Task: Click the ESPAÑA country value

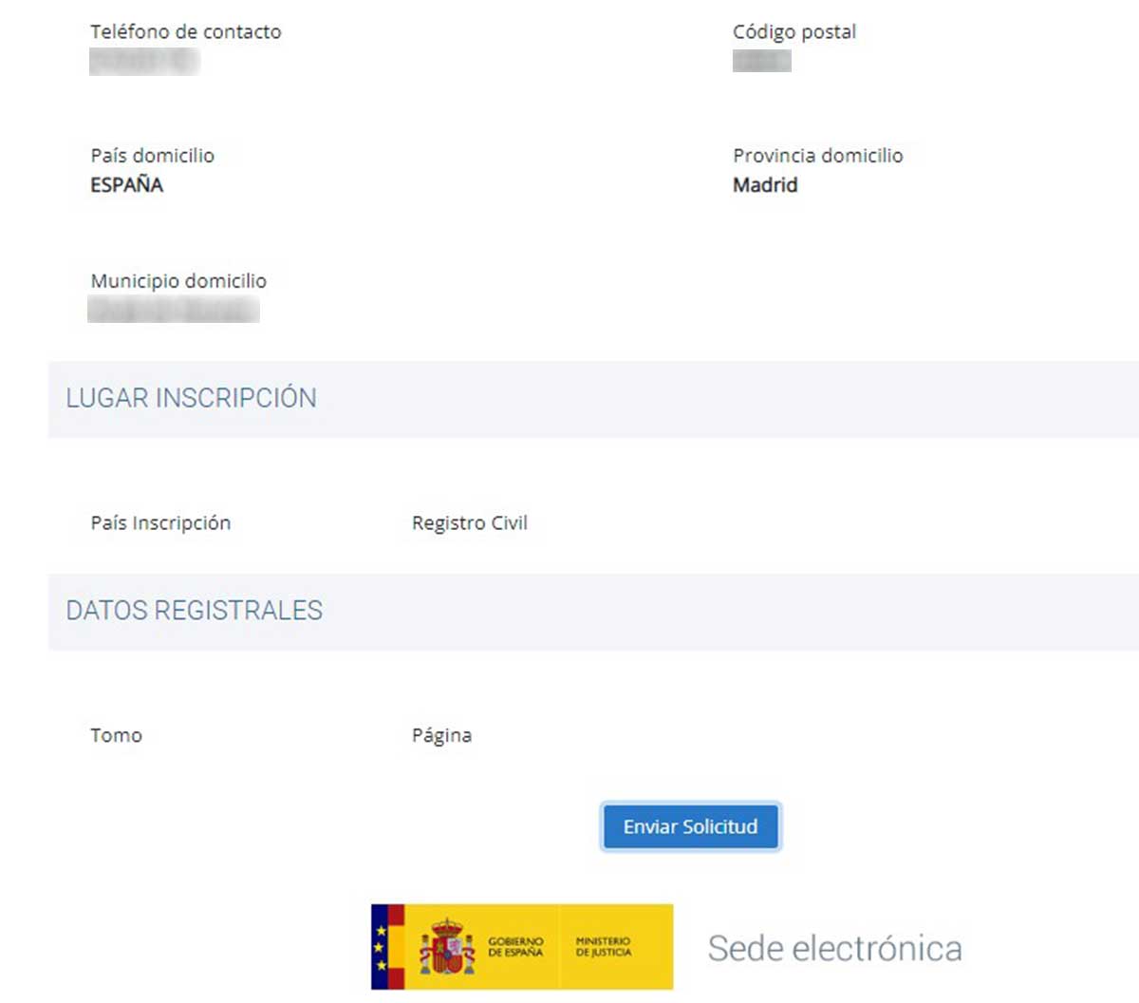Action: click(x=127, y=185)
